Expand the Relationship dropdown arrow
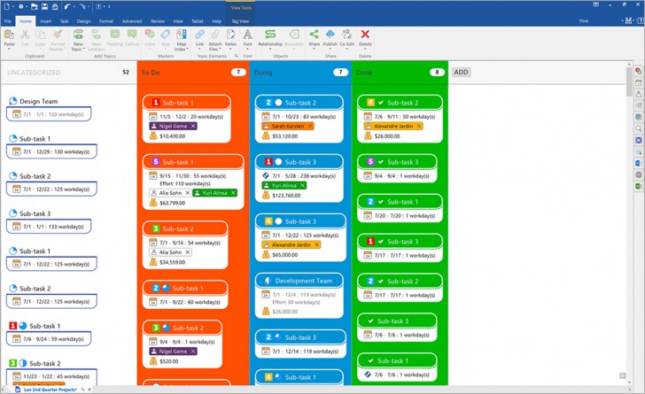The height and width of the screenshot is (394, 645). tap(270, 49)
